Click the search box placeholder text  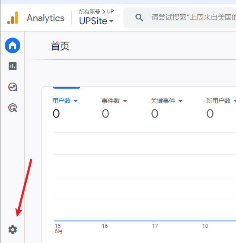coord(194,17)
